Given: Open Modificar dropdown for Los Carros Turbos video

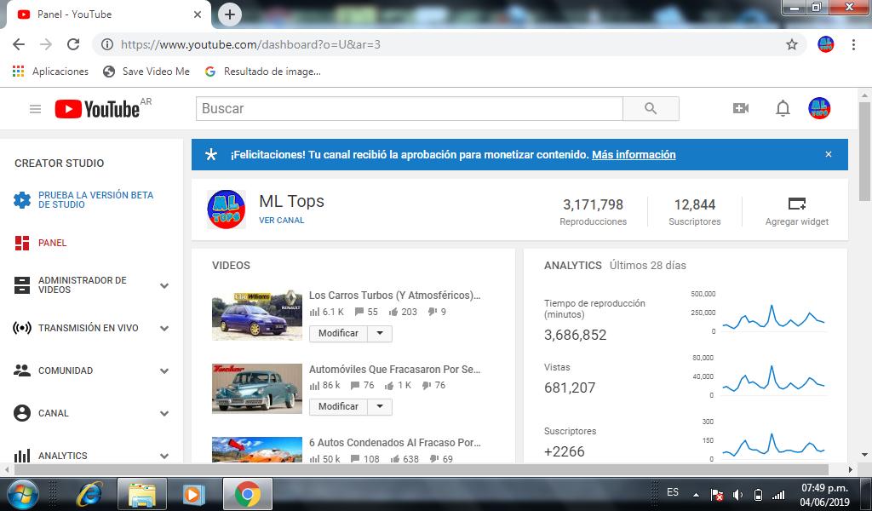Looking at the screenshot, I should point(380,333).
